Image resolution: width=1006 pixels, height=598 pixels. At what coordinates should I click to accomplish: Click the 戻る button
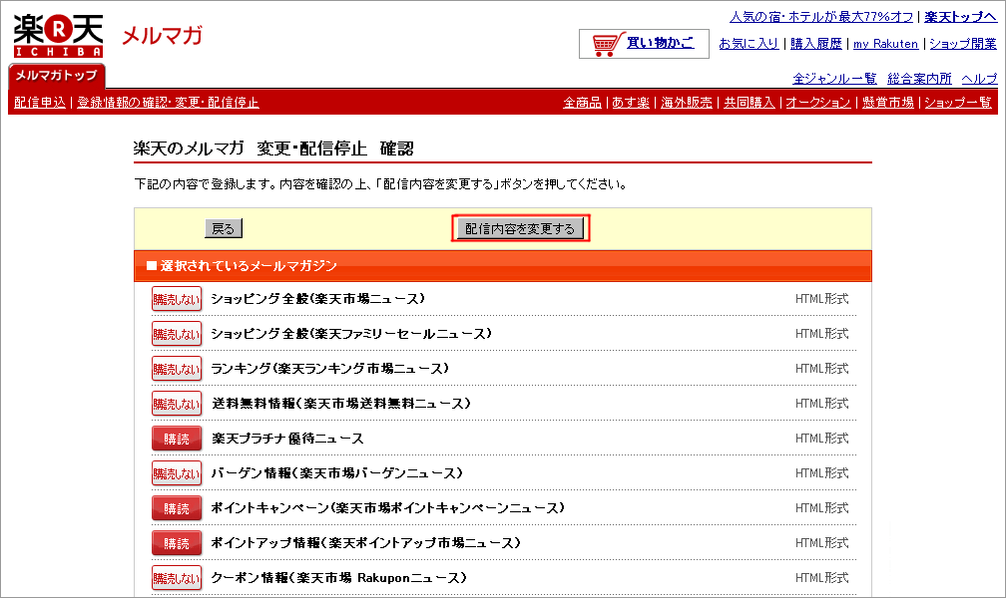click(x=224, y=229)
